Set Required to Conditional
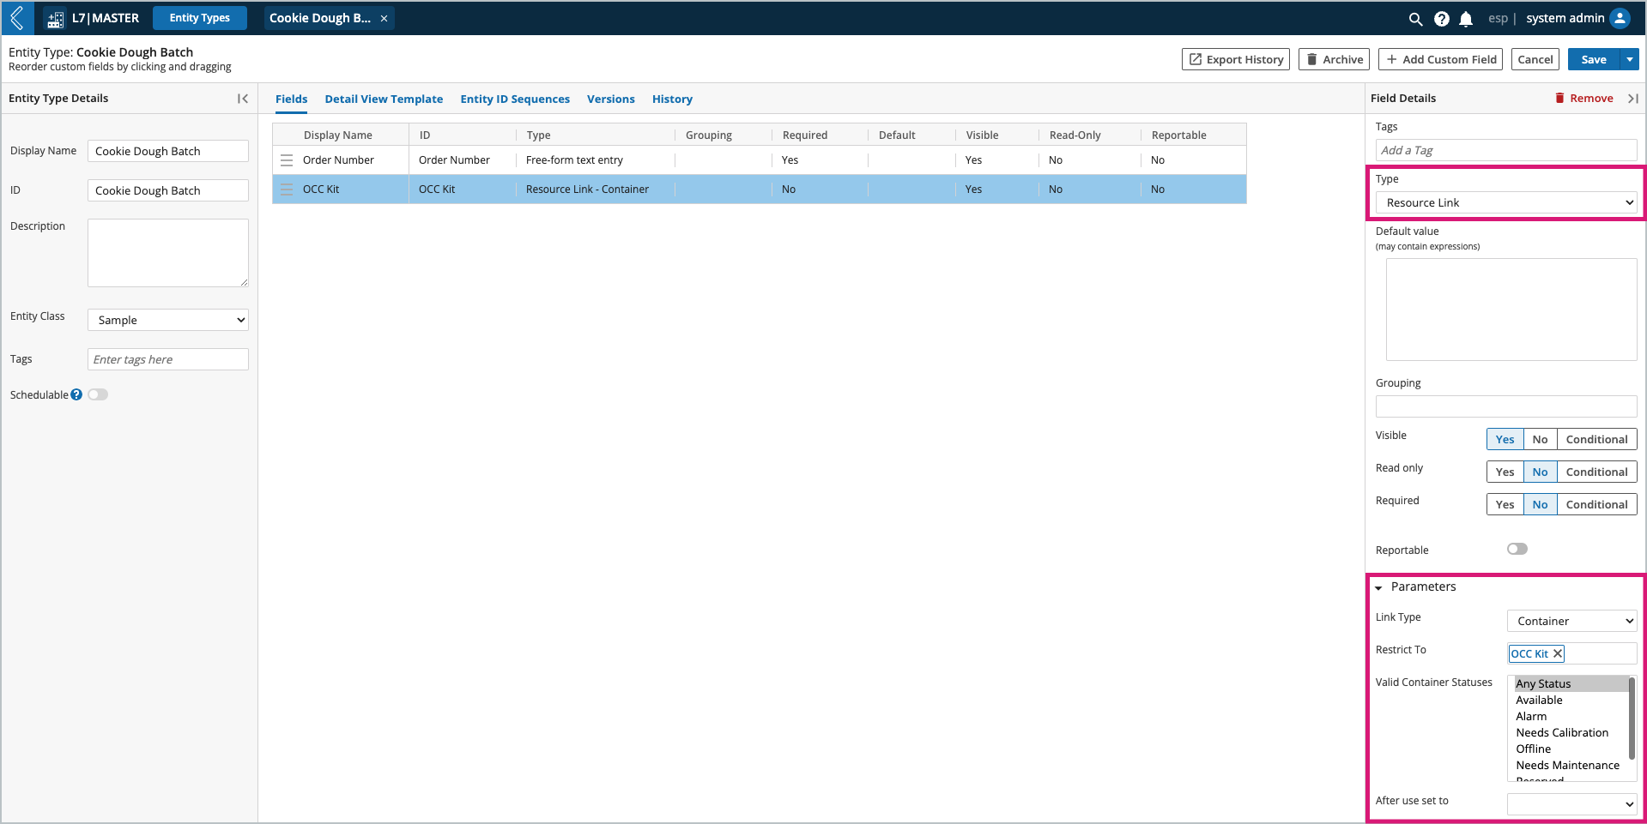The height and width of the screenshot is (824, 1647). 1597,504
